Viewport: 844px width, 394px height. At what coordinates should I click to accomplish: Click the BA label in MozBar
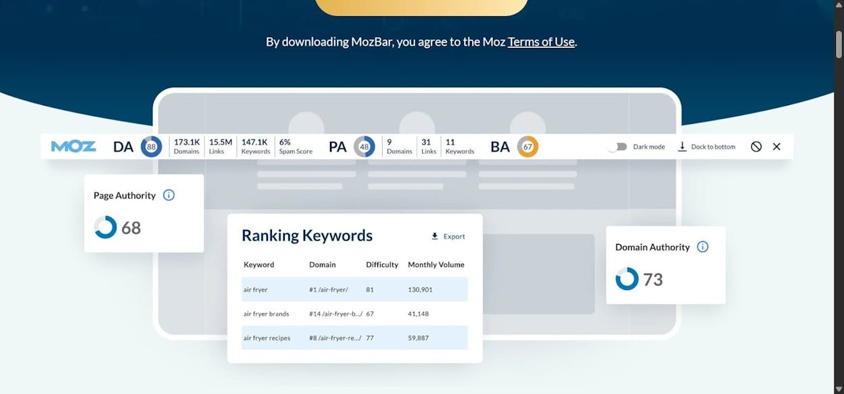point(500,147)
